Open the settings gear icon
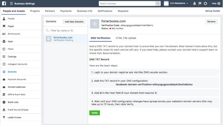The width and height of the screenshot is (223, 125). coord(205,3)
